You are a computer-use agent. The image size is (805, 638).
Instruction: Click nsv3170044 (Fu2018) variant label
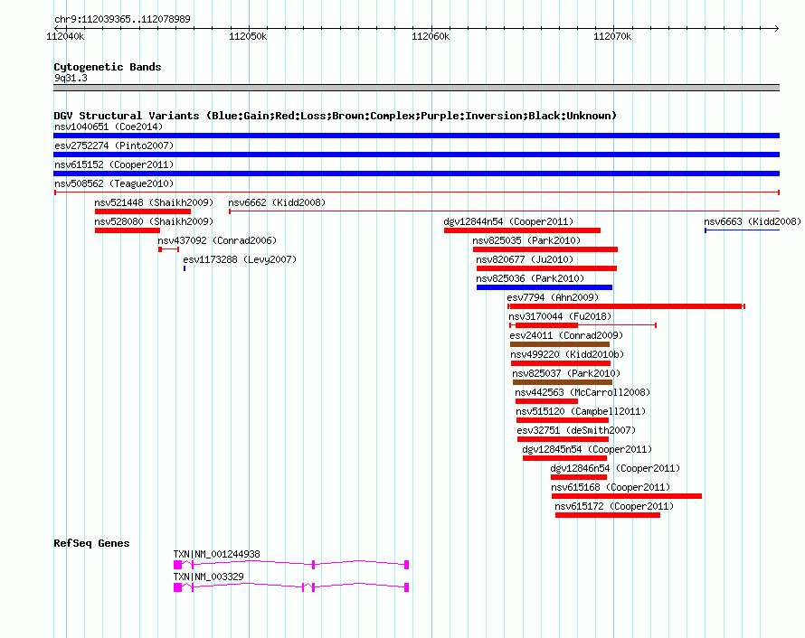pos(560,316)
